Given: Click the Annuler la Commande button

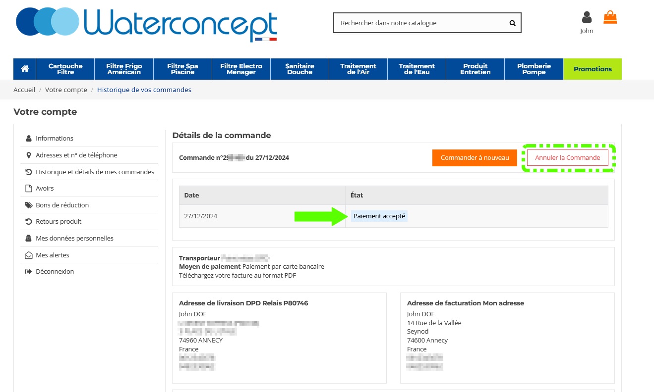Looking at the screenshot, I should point(567,158).
